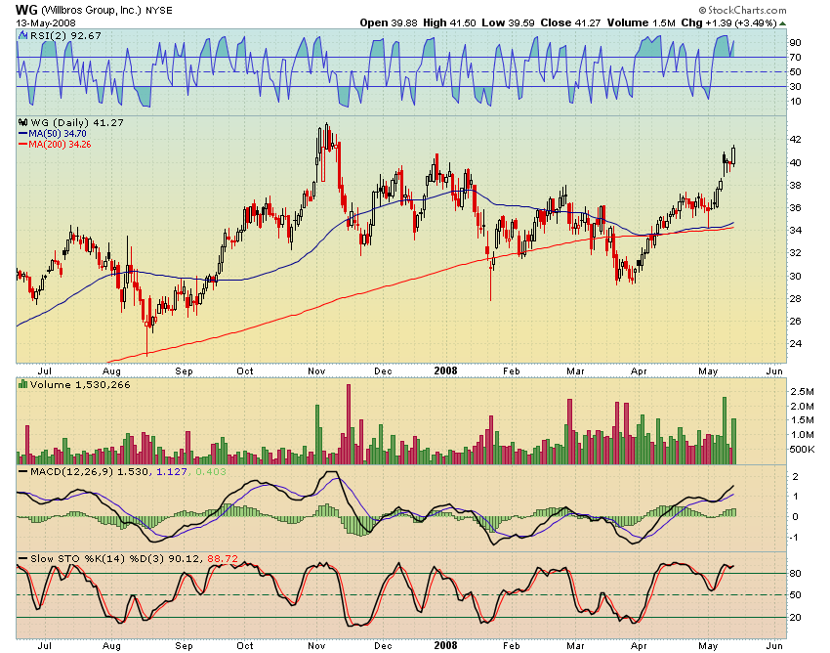Click the 'MA(200) 34.26' legend text
830x653 pixels.
tap(60, 144)
